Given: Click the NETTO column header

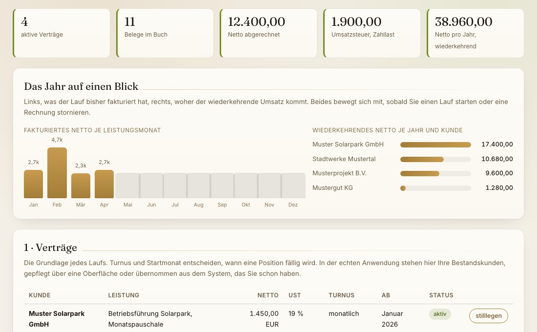Looking at the screenshot, I should [268, 295].
